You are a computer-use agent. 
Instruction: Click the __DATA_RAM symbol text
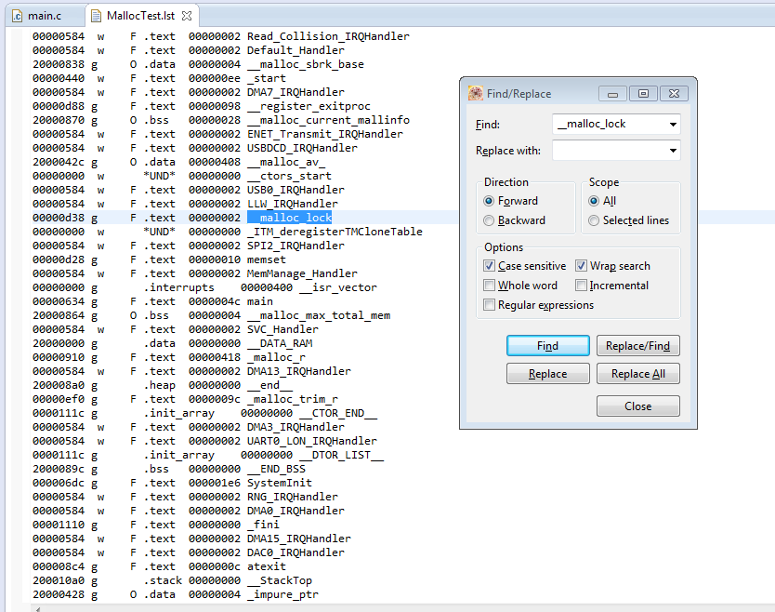[x=280, y=343]
